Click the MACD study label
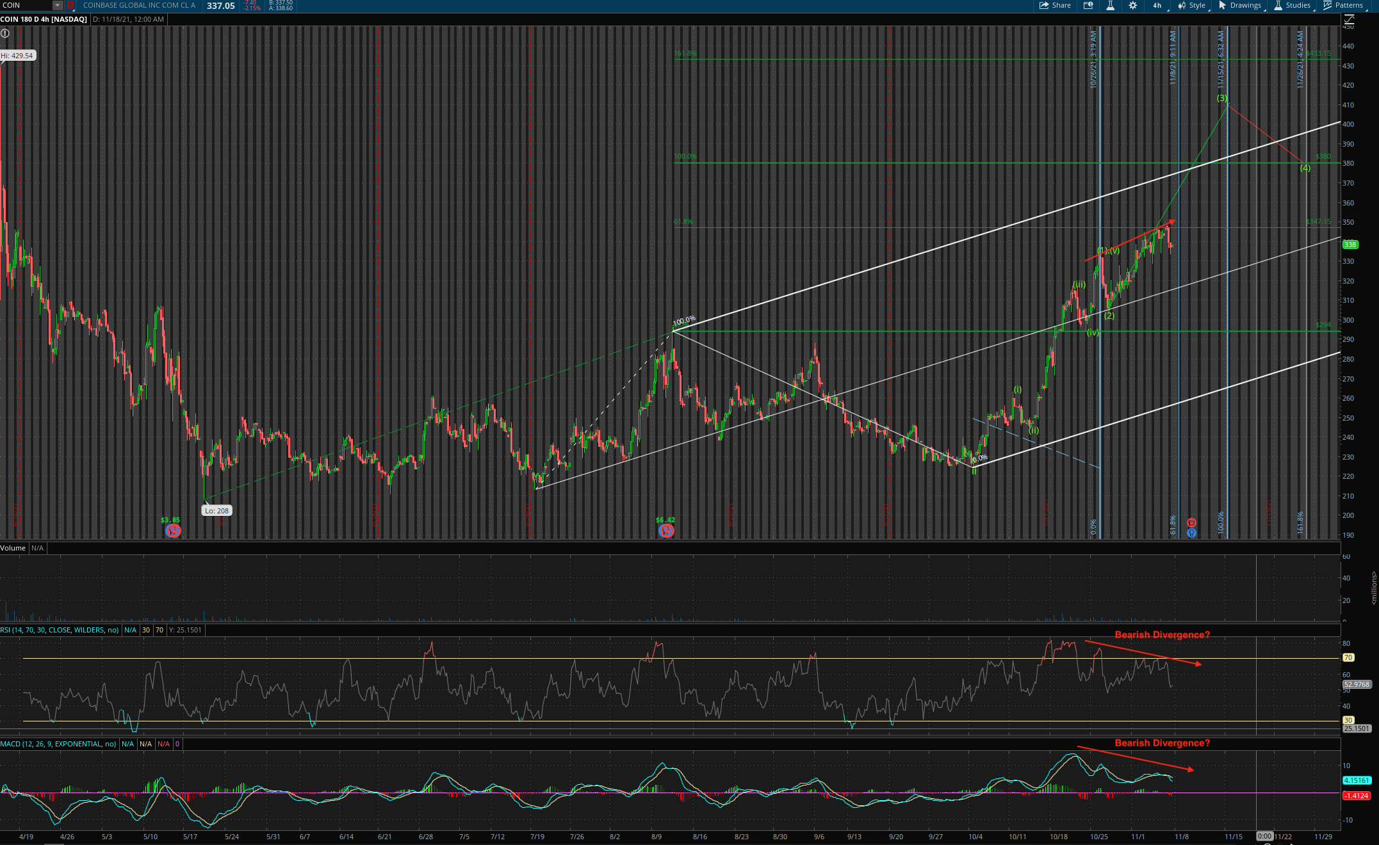 (x=58, y=744)
